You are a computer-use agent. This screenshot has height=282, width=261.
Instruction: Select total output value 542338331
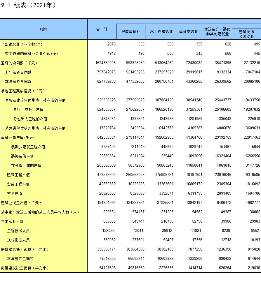click(106, 138)
